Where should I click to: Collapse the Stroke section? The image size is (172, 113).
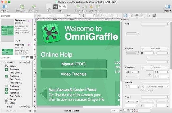tap(125, 48)
